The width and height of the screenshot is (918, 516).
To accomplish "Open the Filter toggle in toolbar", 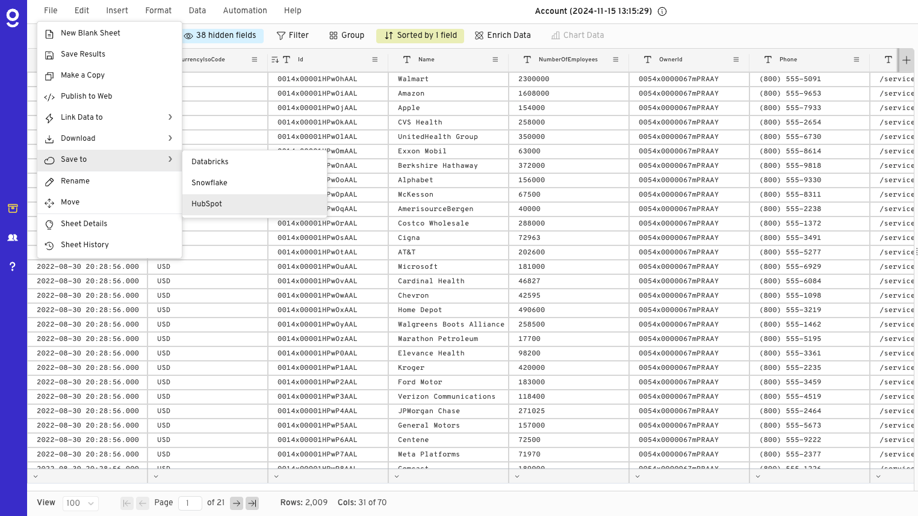I will (293, 35).
